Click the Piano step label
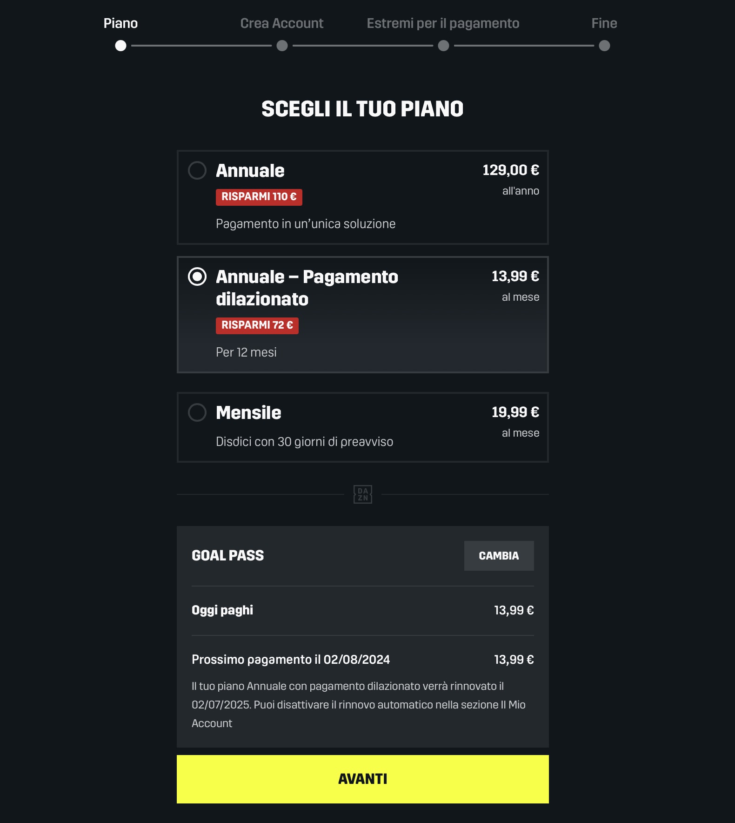735x823 pixels. point(120,23)
